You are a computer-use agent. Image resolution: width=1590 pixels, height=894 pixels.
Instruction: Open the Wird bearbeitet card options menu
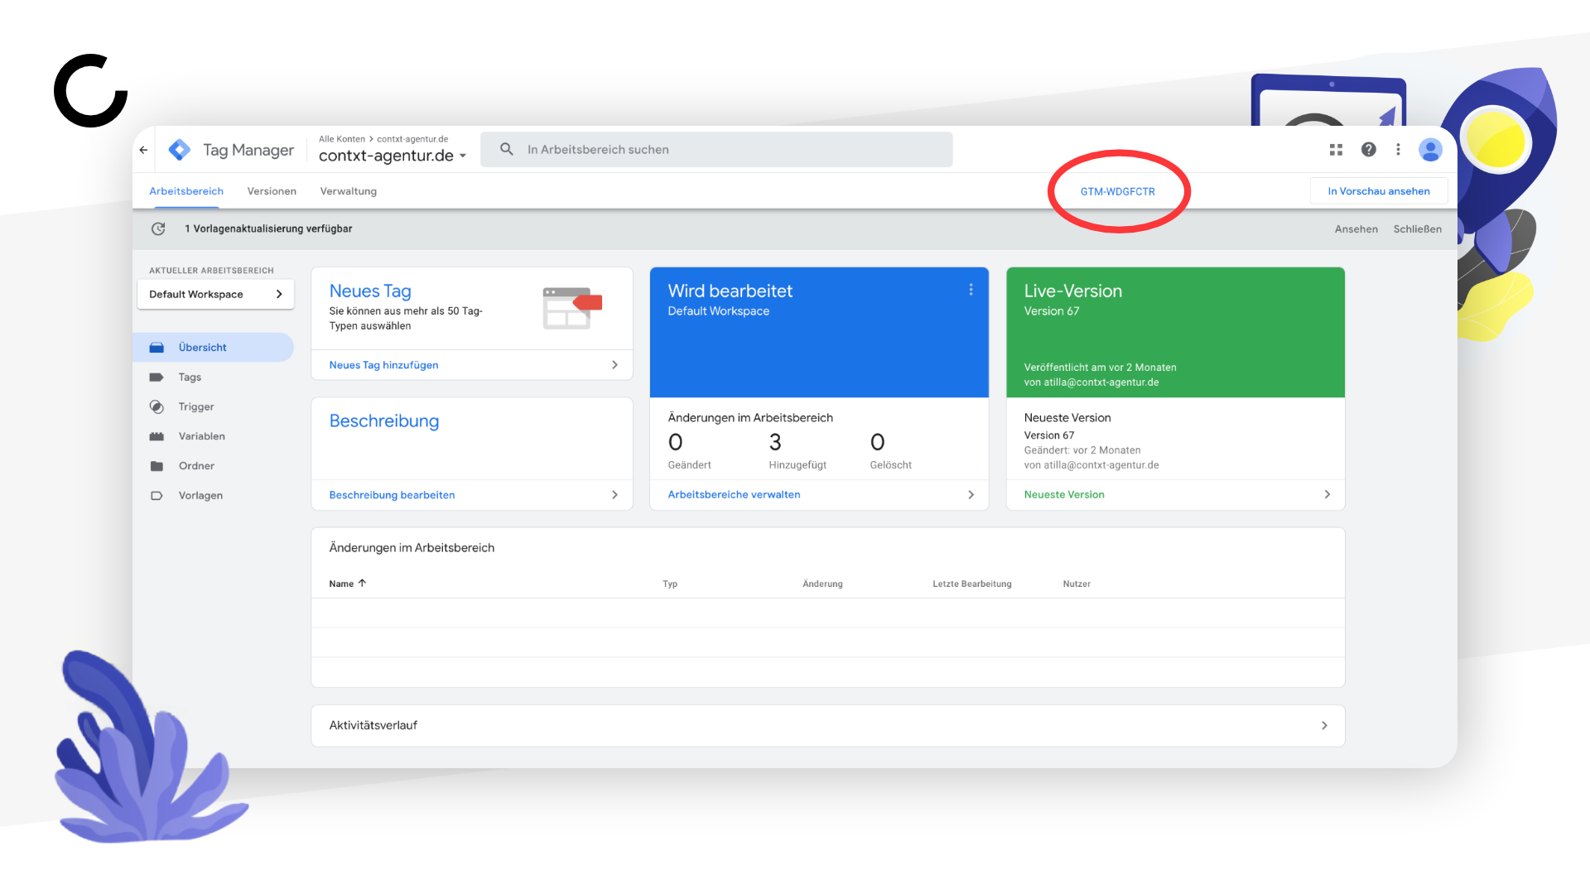click(x=971, y=290)
